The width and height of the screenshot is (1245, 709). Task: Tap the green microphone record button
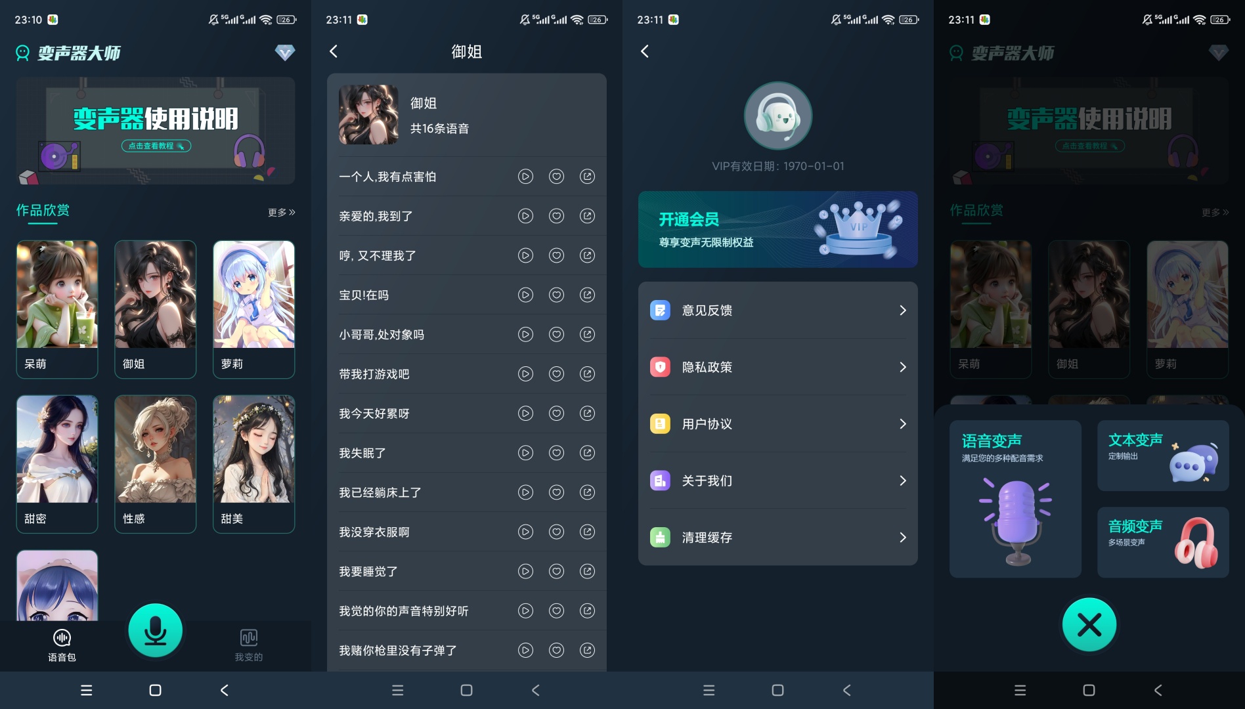(x=156, y=630)
